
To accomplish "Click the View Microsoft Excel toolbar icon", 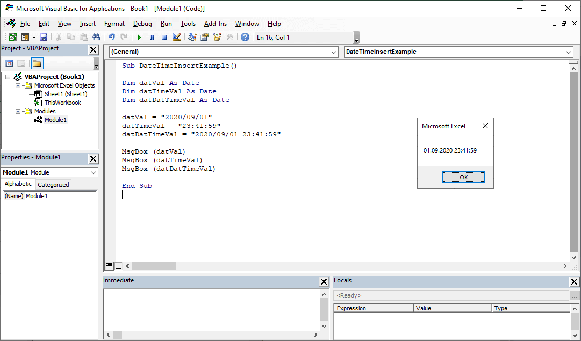I will pos(12,37).
